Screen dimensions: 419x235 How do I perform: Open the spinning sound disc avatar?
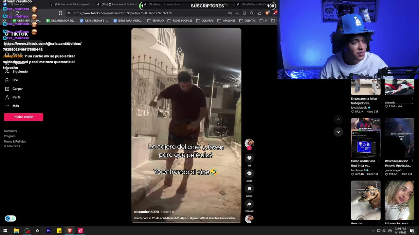pyautogui.click(x=249, y=219)
